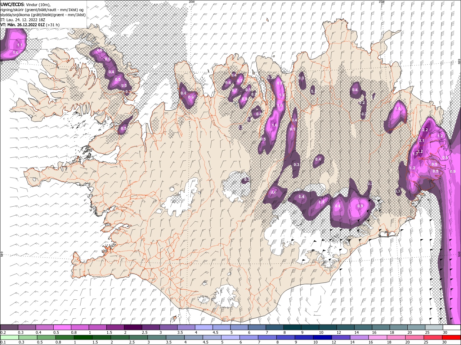Viewport: 461px width, 345px height.
Task: Click the '15W' longitude label
Action: click(x=381, y=2)
